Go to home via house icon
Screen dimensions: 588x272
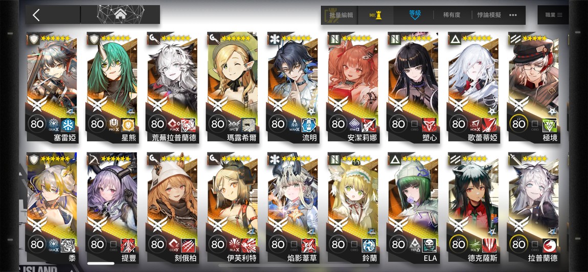coord(120,15)
